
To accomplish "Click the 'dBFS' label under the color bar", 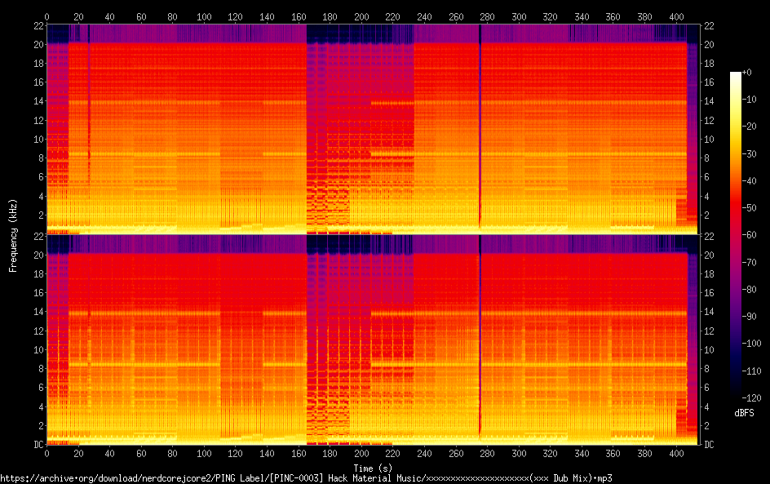I will (x=743, y=414).
